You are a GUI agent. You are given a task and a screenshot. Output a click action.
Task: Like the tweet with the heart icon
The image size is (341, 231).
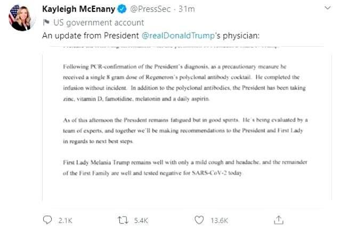click(x=199, y=220)
